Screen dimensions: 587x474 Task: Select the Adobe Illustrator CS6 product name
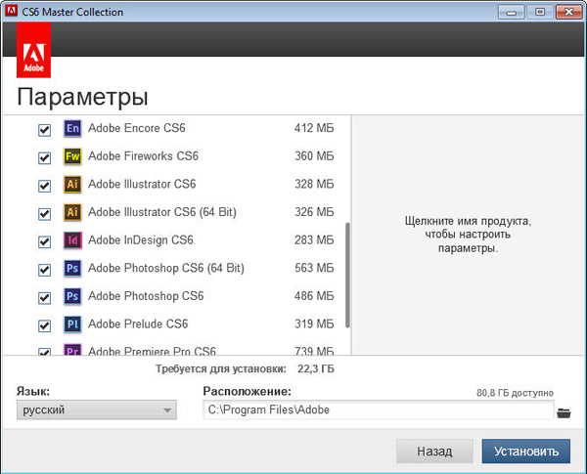[142, 185]
